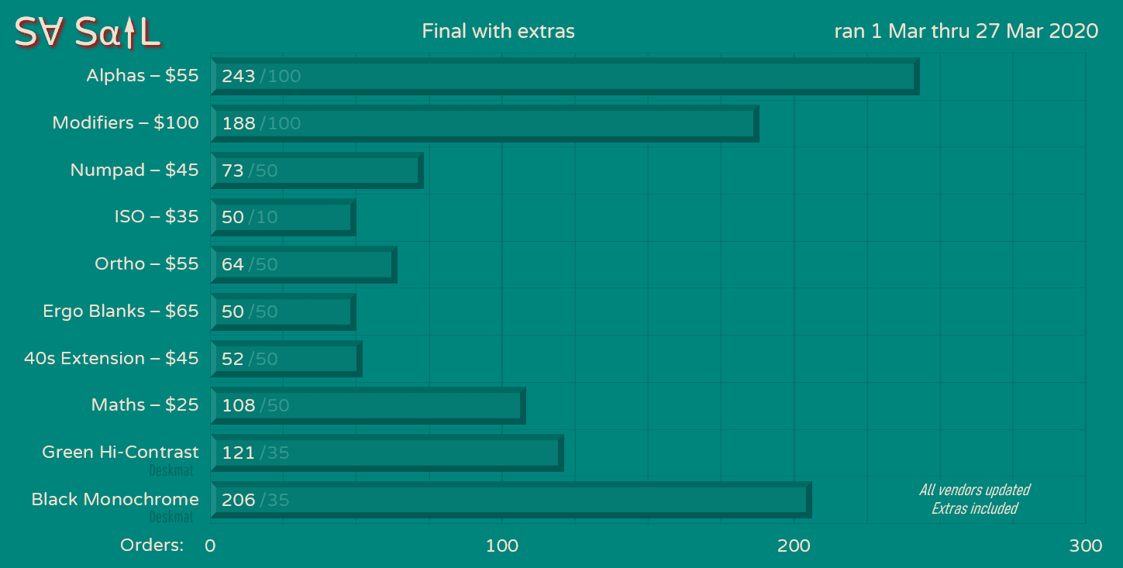Click the Ortho bar with 64 orders
1123x568 pixels.
tap(303, 264)
